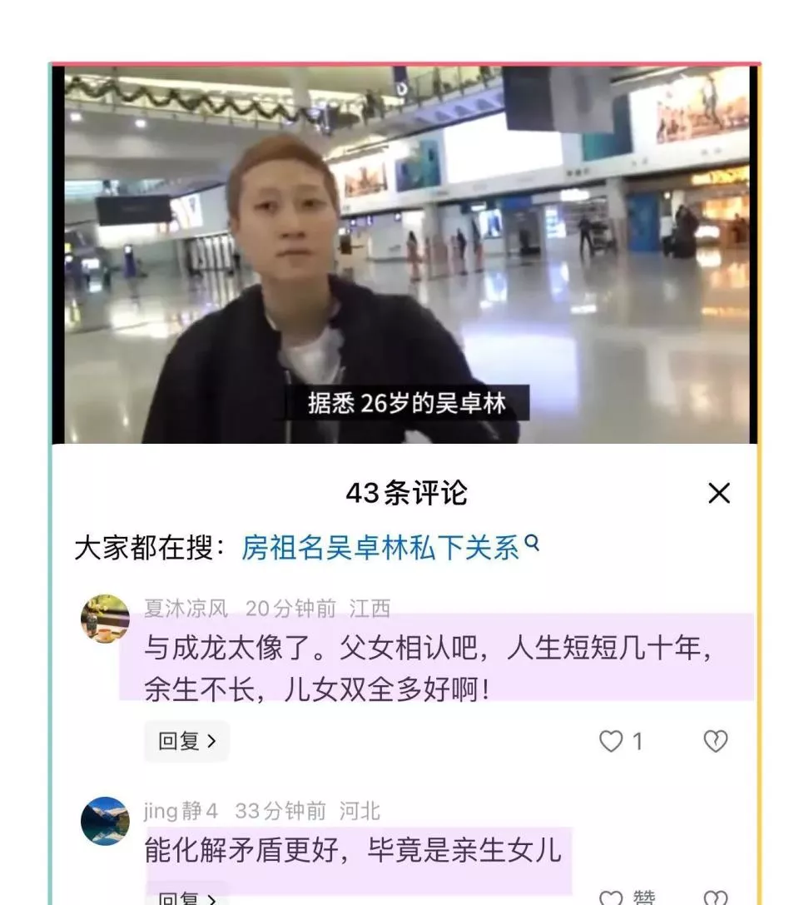Open 夏沐凉风's profile avatar
The image size is (799, 905).
[x=105, y=618]
